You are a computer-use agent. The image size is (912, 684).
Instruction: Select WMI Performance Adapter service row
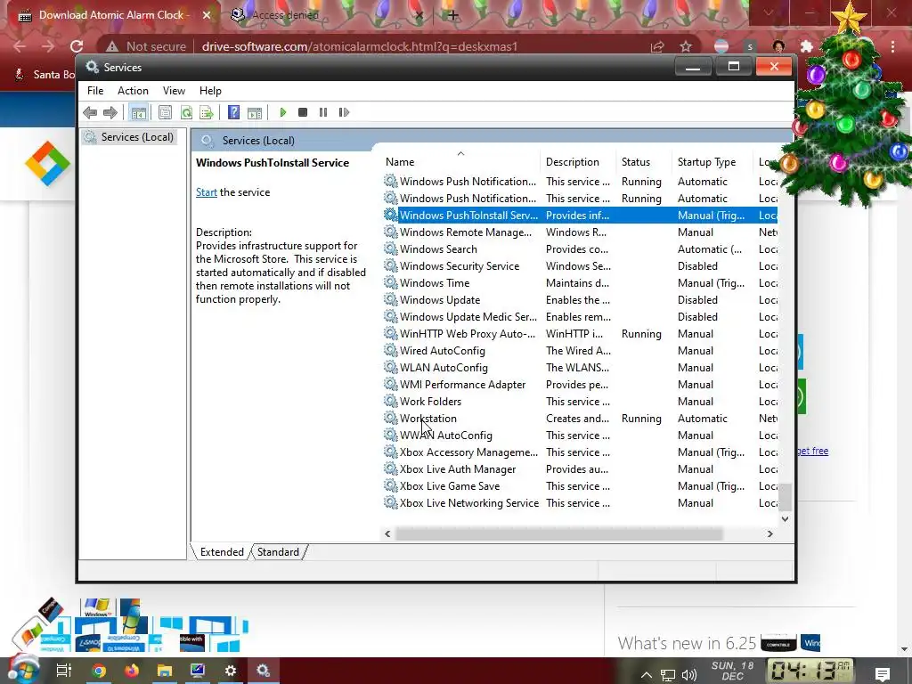pos(580,385)
